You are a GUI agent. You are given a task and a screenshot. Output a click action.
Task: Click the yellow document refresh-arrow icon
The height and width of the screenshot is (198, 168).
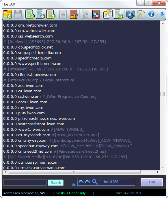[x=51, y=14]
